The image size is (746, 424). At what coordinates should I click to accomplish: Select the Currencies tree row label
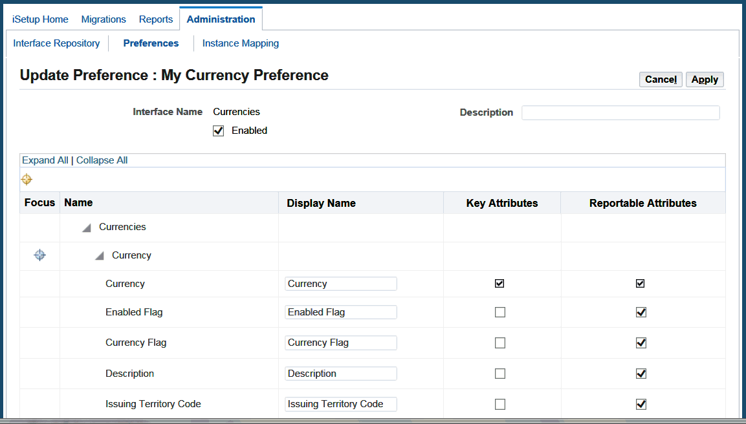122,227
